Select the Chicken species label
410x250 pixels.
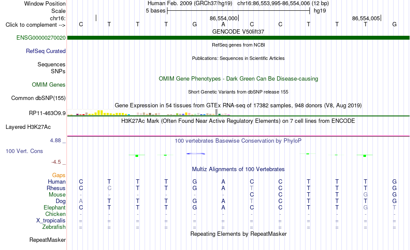point(55,214)
